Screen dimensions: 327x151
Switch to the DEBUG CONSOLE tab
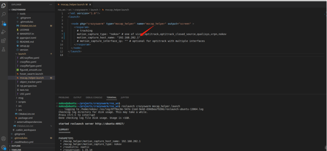tap(94, 97)
